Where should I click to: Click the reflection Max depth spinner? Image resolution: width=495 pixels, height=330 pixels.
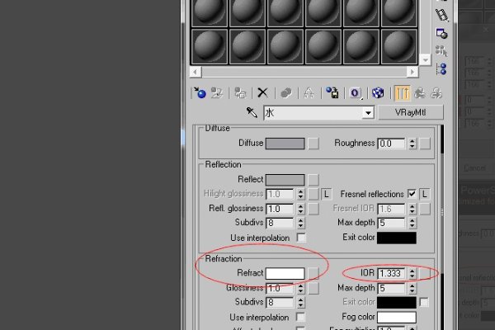click(x=412, y=223)
